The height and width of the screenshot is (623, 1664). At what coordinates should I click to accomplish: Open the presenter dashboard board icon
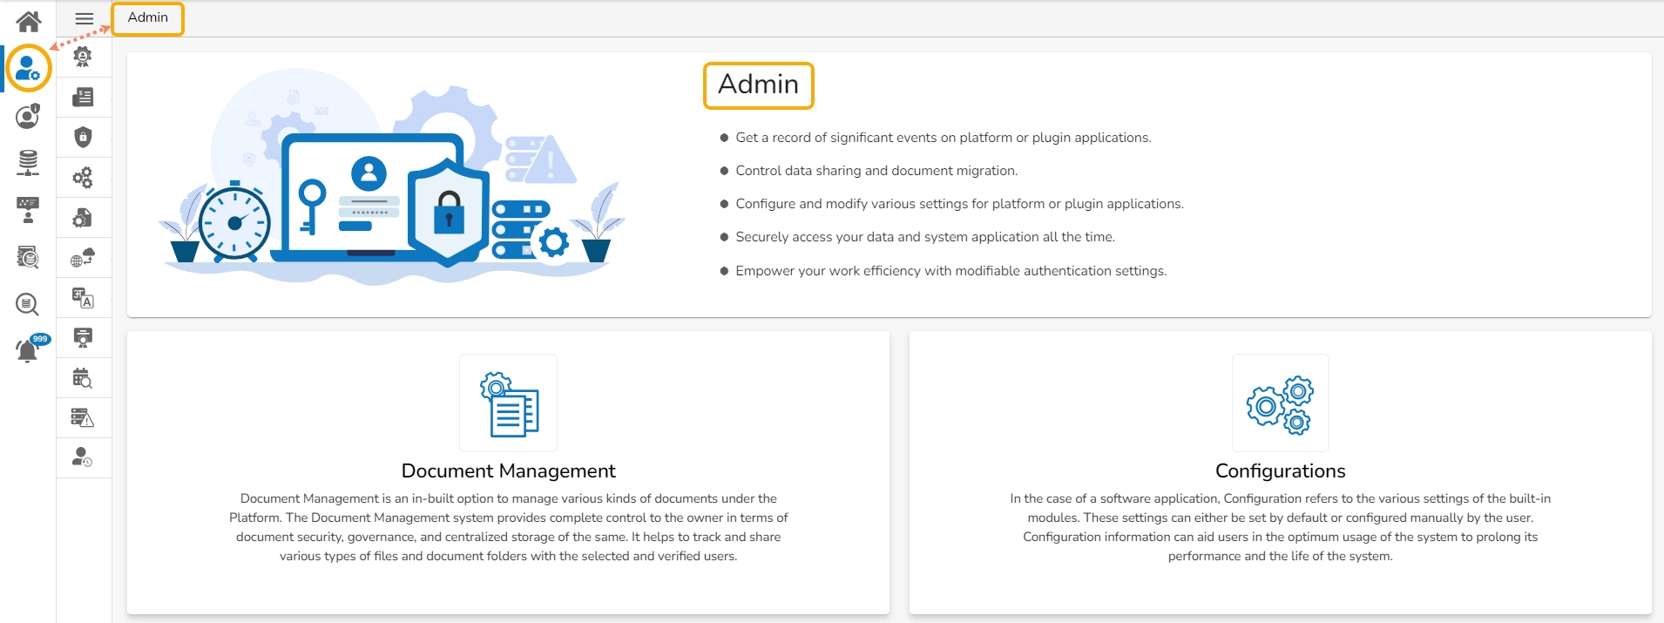28,209
